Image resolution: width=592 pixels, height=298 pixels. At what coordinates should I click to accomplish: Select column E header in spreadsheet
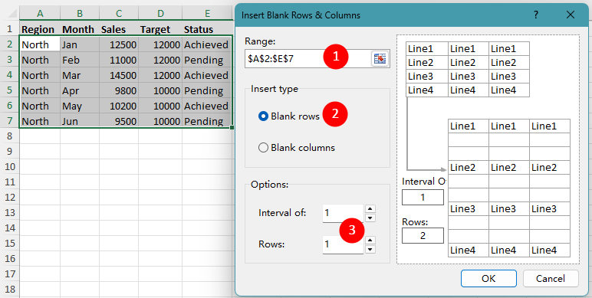[x=207, y=13]
